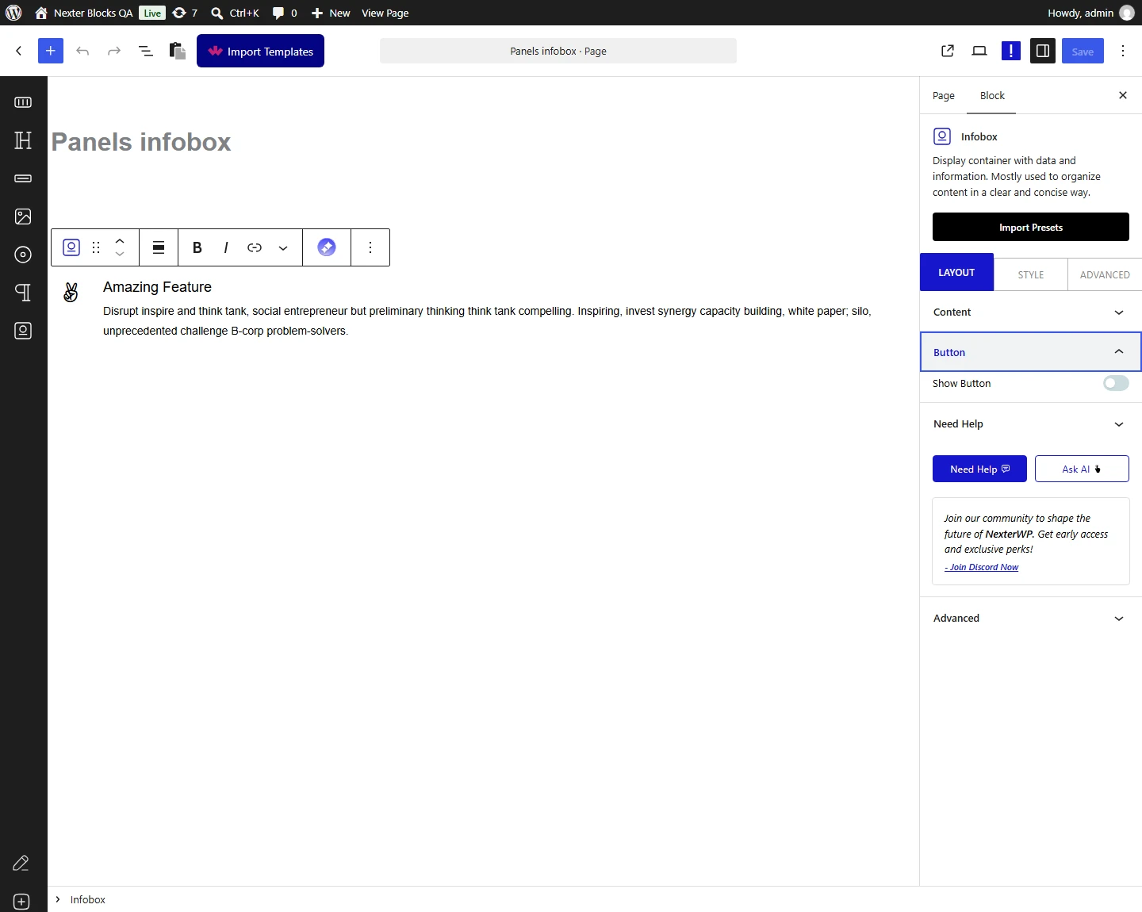Screen dimensions: 1142x912
Task: Toggle italic formatting
Action: point(226,247)
